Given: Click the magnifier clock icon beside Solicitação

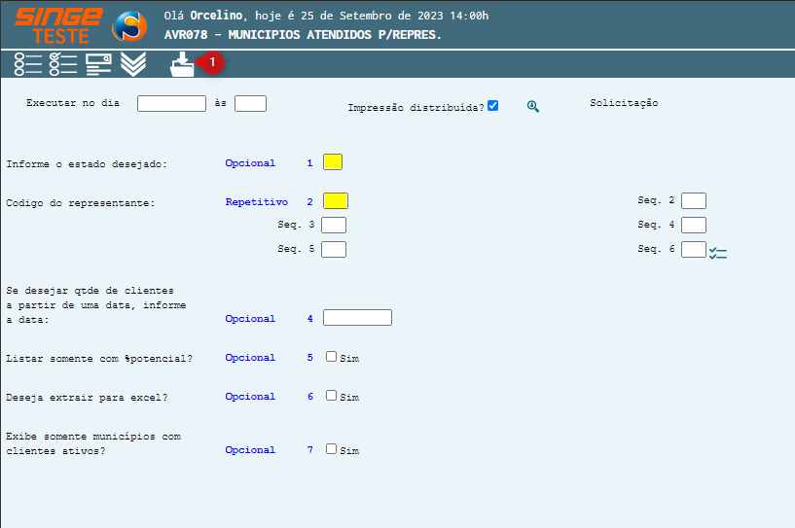Looking at the screenshot, I should (x=533, y=106).
